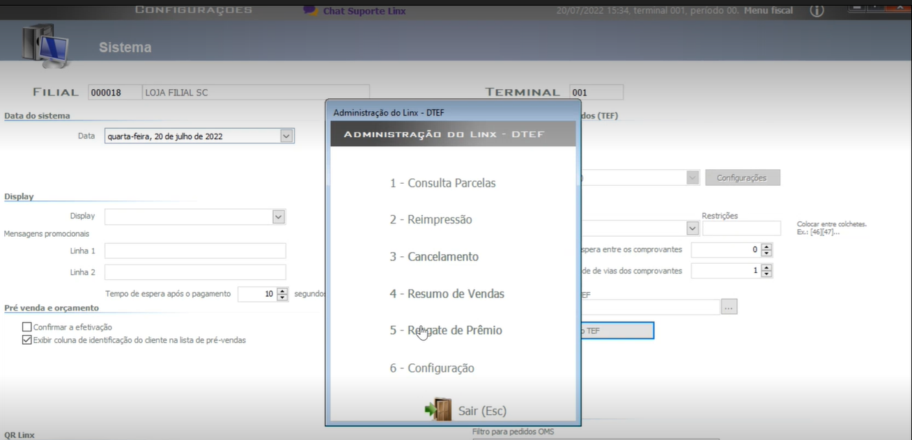Click the TEF button behind the dialog
Image resolution: width=912 pixels, height=440 pixels.
tap(617, 331)
